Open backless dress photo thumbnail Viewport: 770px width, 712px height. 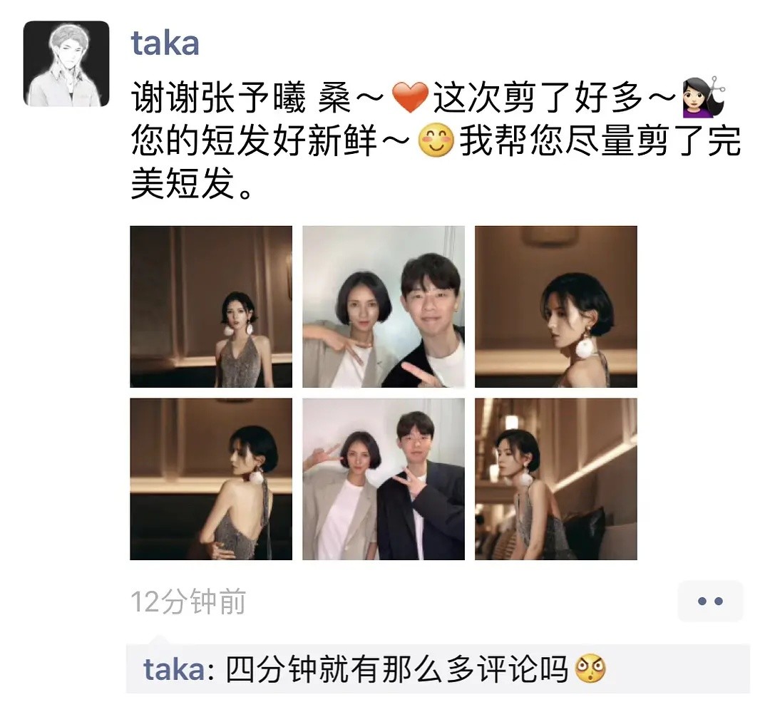tap(211, 479)
